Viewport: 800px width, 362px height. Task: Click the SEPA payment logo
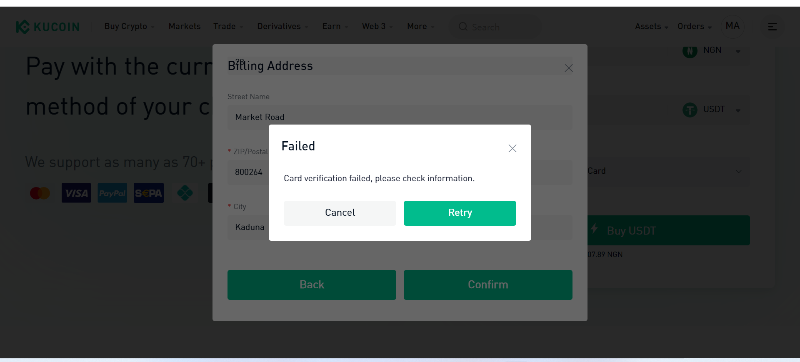point(149,193)
